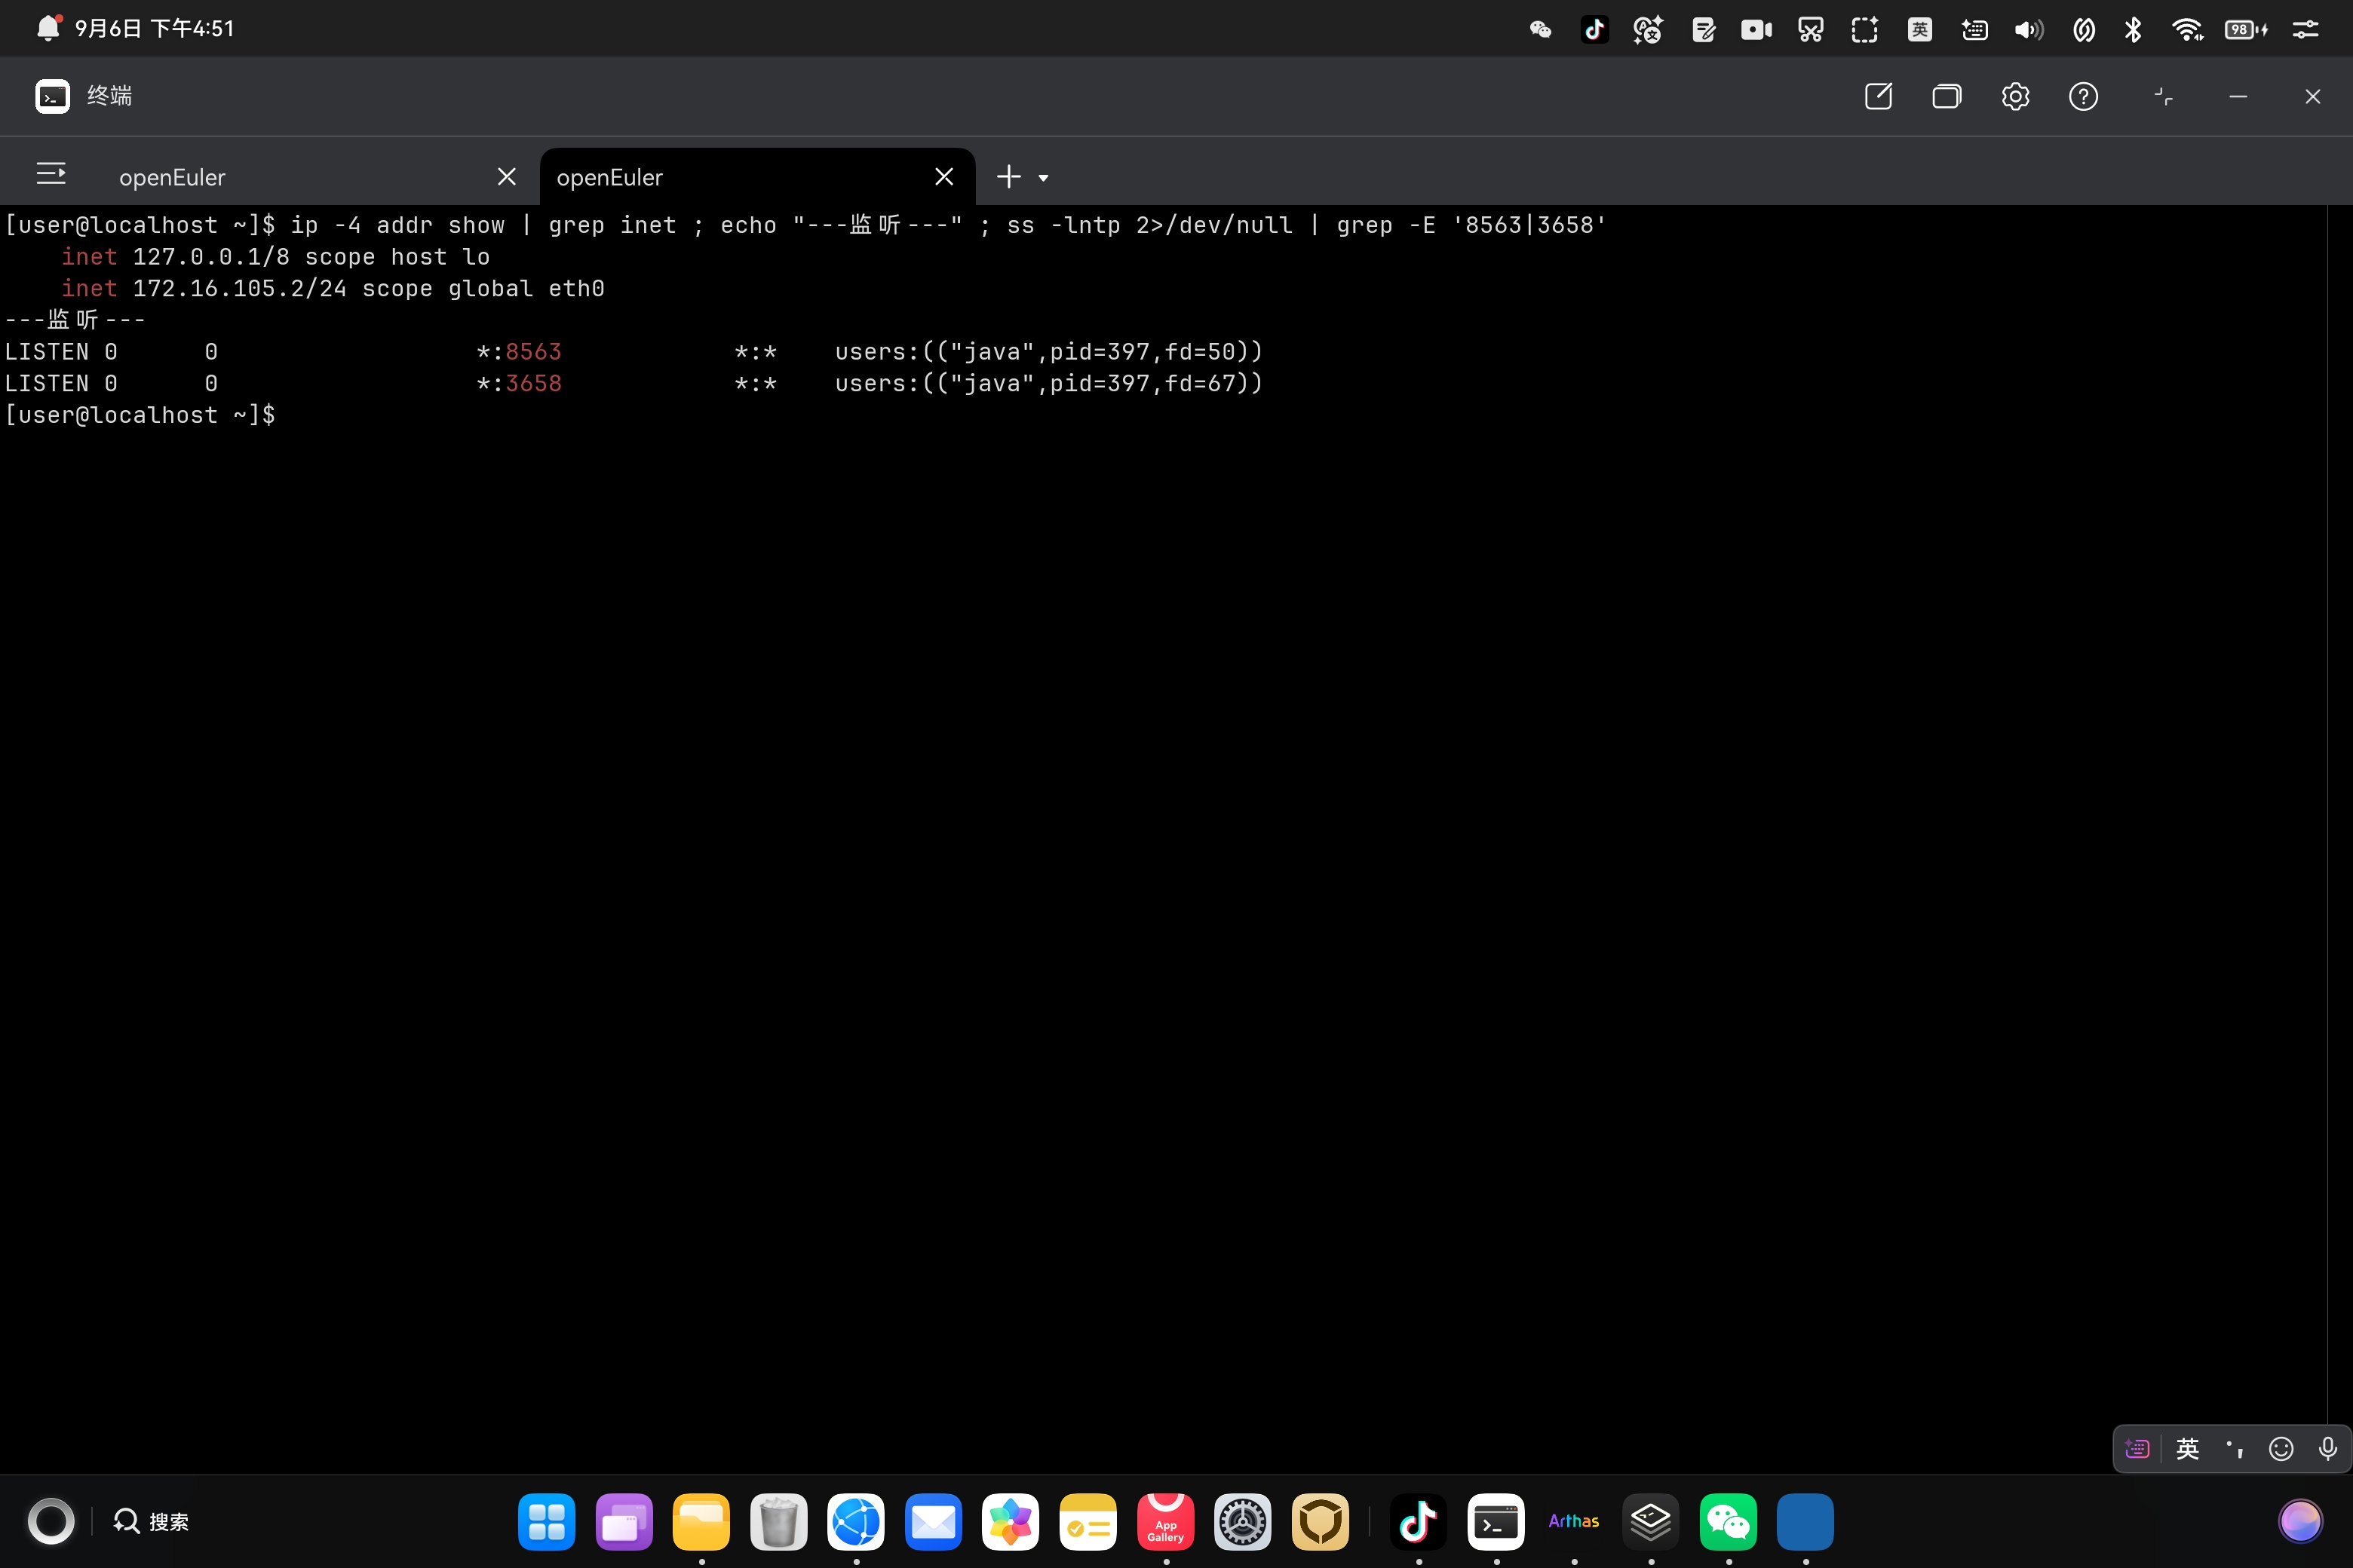
Task: Click the pid=397,fd=67 users entry
Action: pyautogui.click(x=1050, y=384)
